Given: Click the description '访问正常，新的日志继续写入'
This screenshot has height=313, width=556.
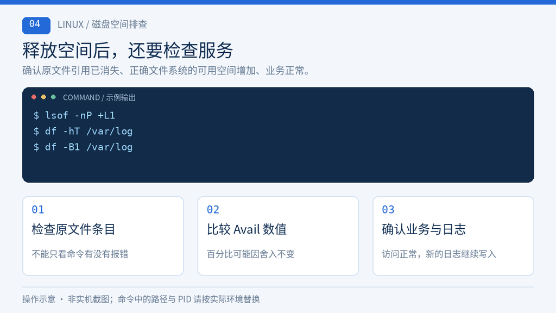Looking at the screenshot, I should coord(439,254).
